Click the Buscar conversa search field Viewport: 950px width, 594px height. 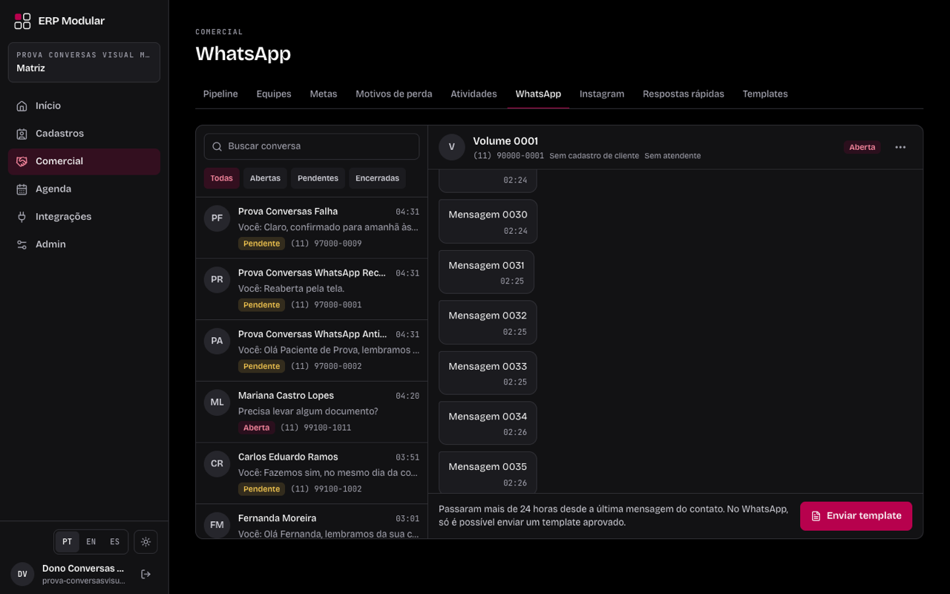(312, 146)
